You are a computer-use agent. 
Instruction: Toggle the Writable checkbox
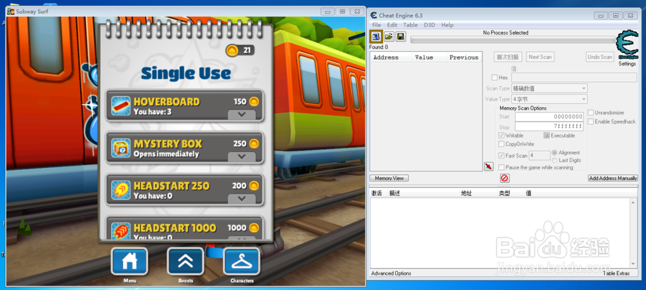(501, 135)
